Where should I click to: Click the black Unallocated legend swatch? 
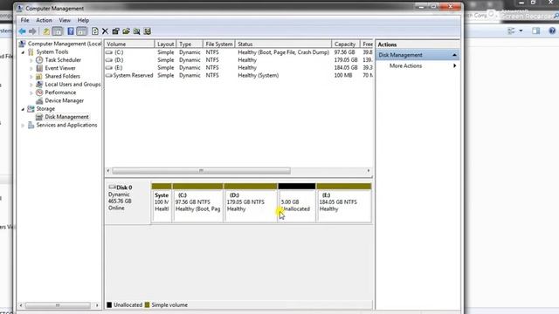[109, 305]
